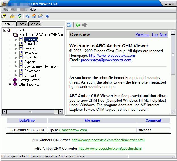Toggle the contents pane icon above viewer

coord(69,25)
